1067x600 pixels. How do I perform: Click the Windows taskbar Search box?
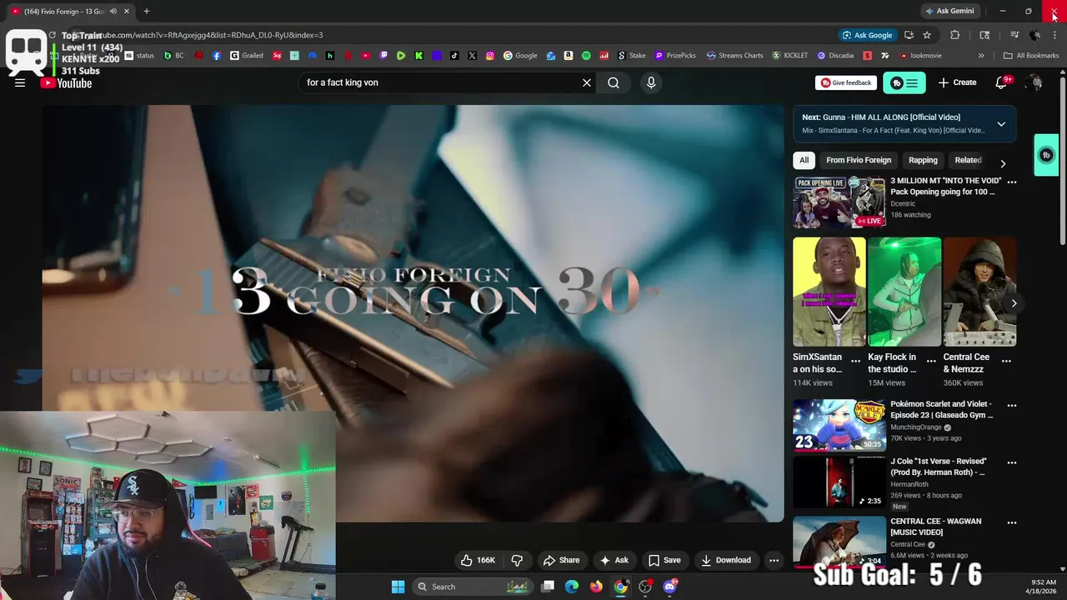472,587
